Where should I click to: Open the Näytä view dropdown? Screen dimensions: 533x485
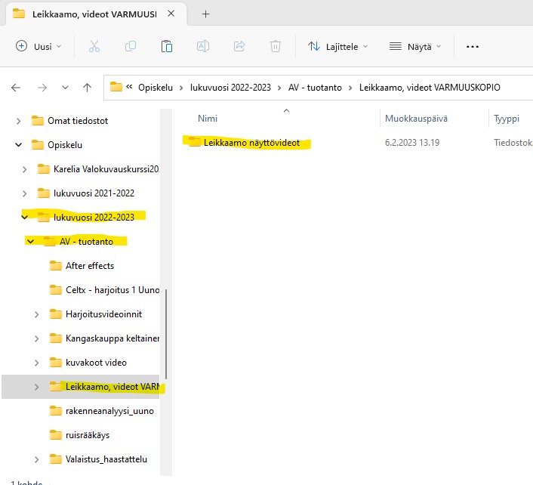click(x=416, y=46)
